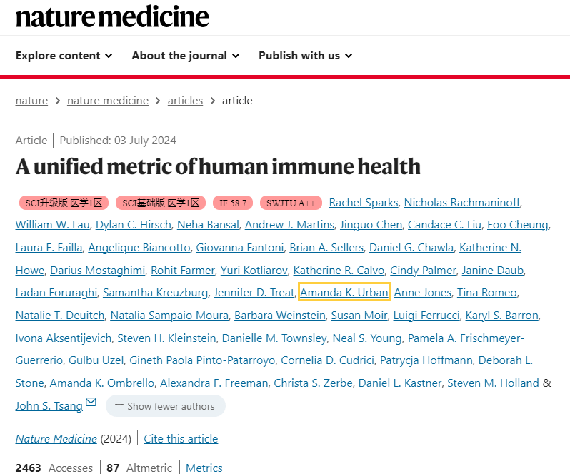Click the Nature Medicine logo

click(x=112, y=16)
